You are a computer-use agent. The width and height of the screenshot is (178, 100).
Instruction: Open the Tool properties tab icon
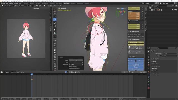(x=149, y=51)
